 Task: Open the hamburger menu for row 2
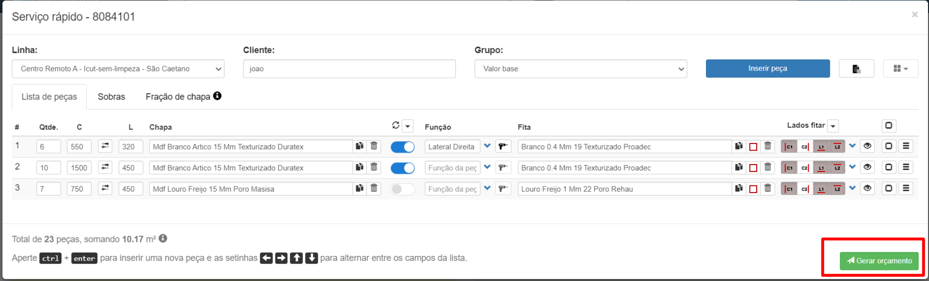tap(906, 168)
